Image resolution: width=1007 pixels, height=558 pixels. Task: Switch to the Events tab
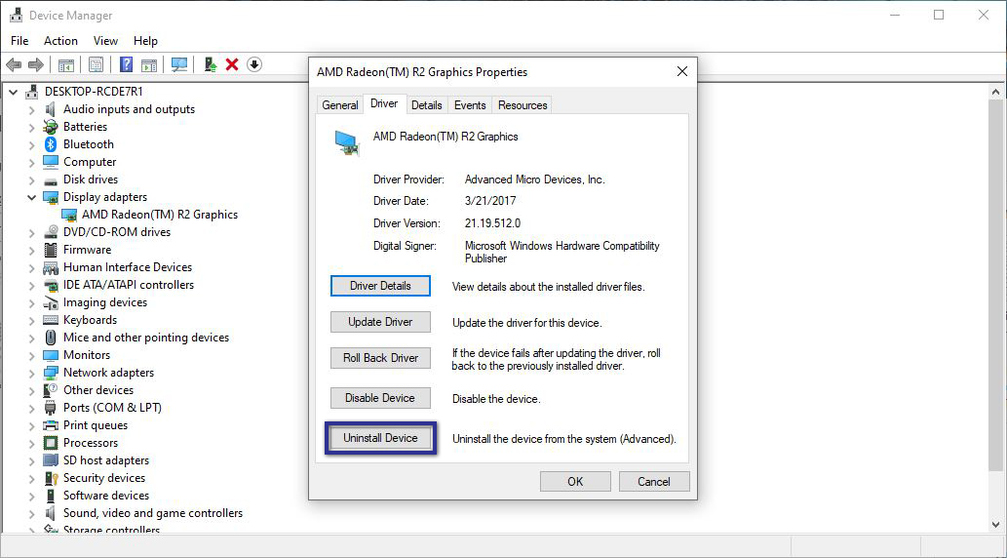(x=470, y=105)
